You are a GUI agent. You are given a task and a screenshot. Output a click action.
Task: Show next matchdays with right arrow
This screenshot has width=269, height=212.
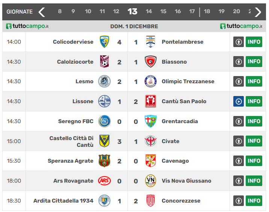[x=258, y=12]
